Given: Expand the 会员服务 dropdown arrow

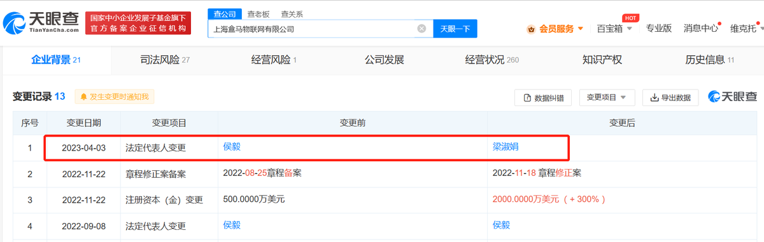Looking at the screenshot, I should point(580,29).
